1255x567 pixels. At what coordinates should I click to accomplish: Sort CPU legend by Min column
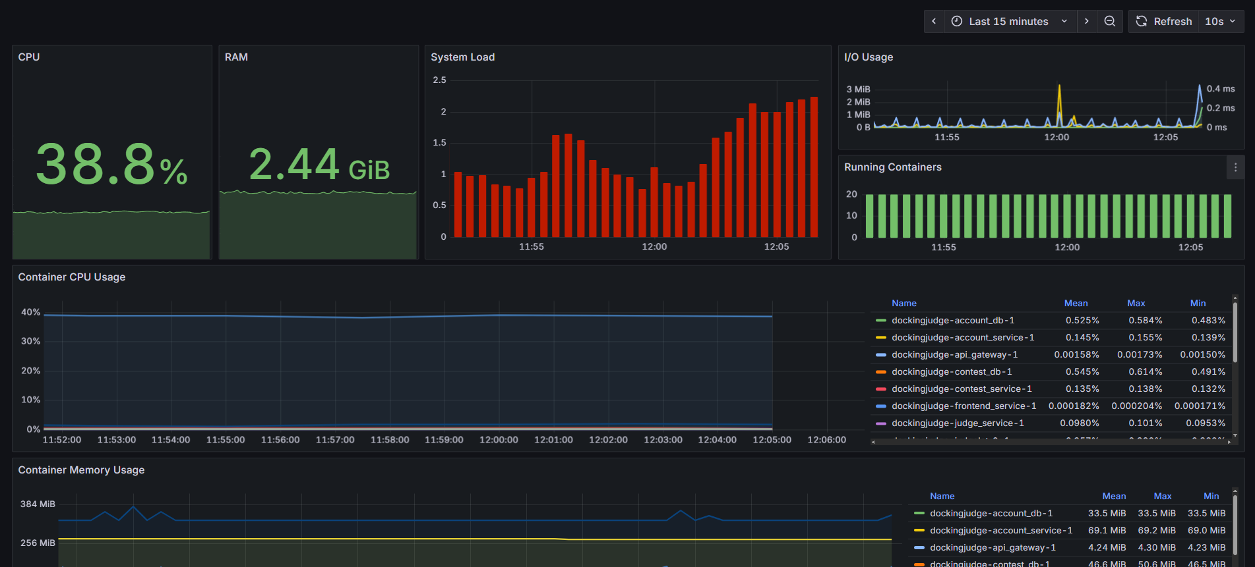tap(1198, 303)
